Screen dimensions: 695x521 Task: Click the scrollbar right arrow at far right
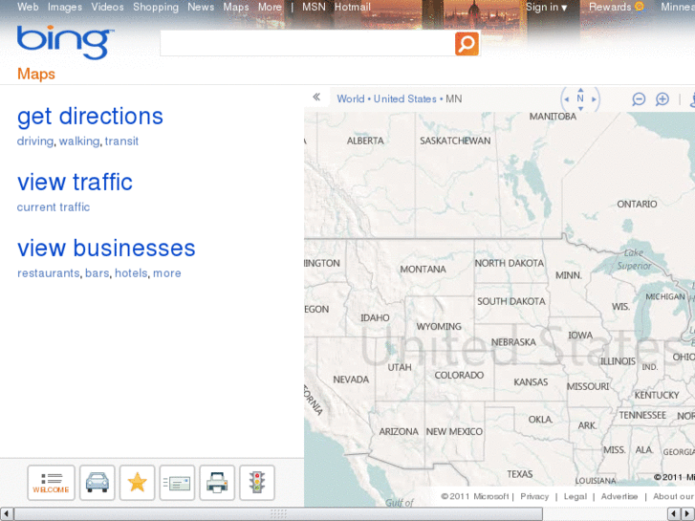click(688, 514)
